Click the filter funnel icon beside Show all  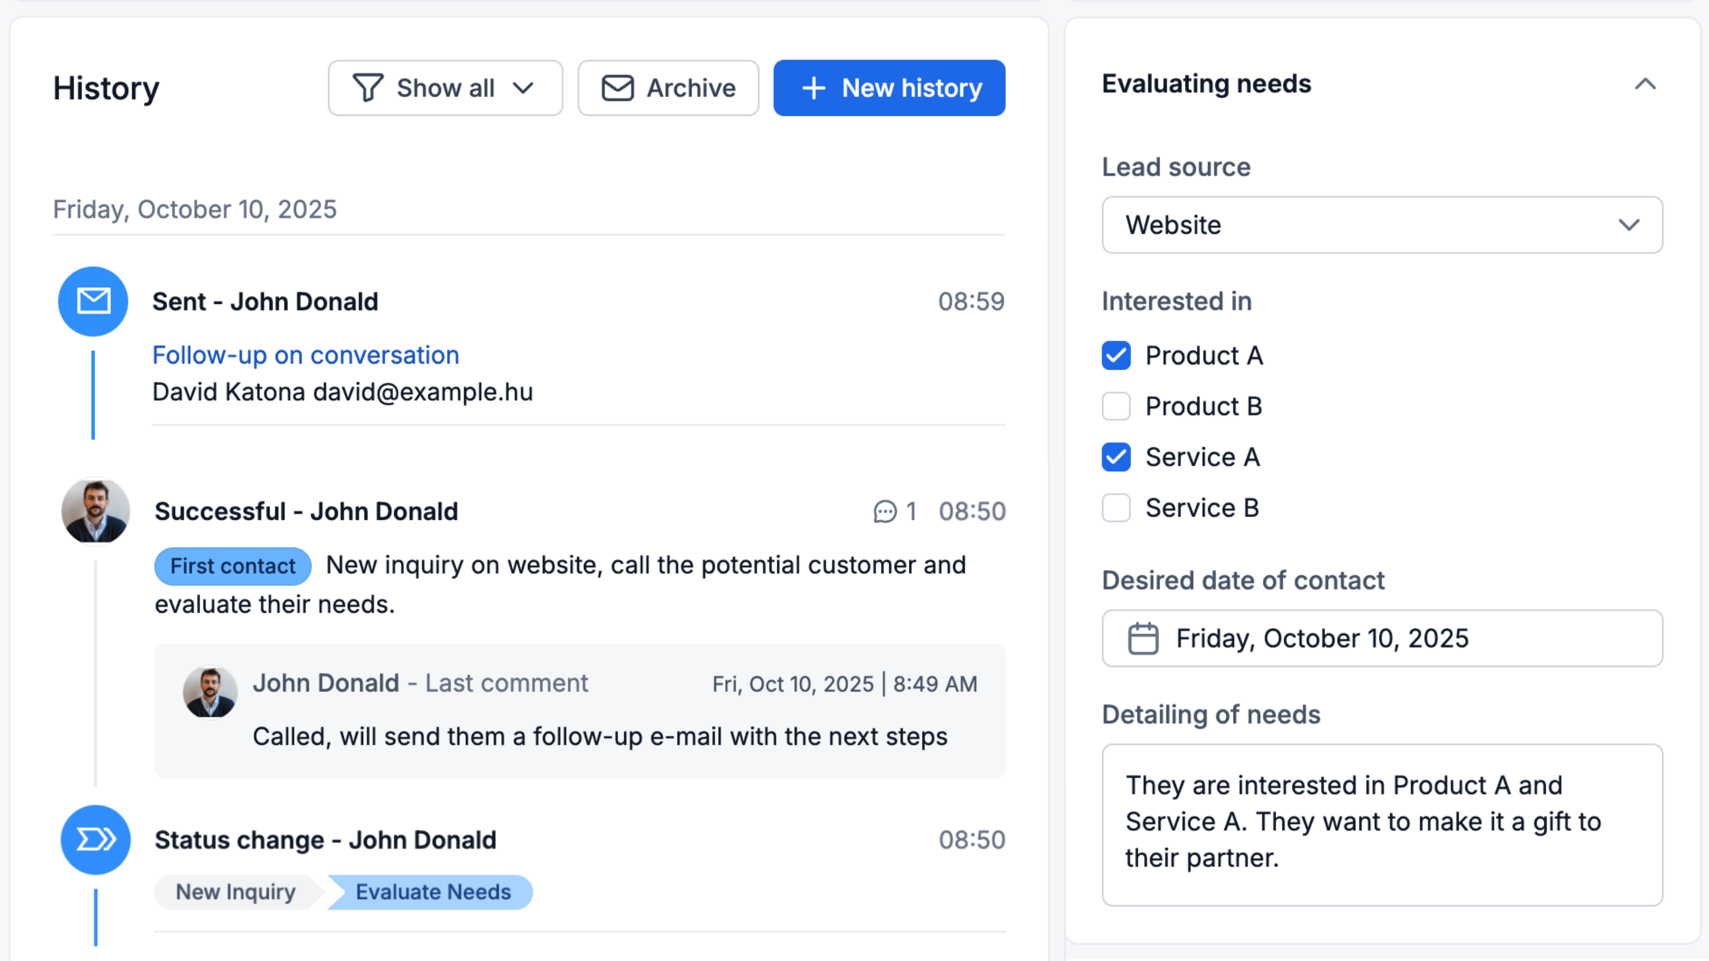[369, 87]
